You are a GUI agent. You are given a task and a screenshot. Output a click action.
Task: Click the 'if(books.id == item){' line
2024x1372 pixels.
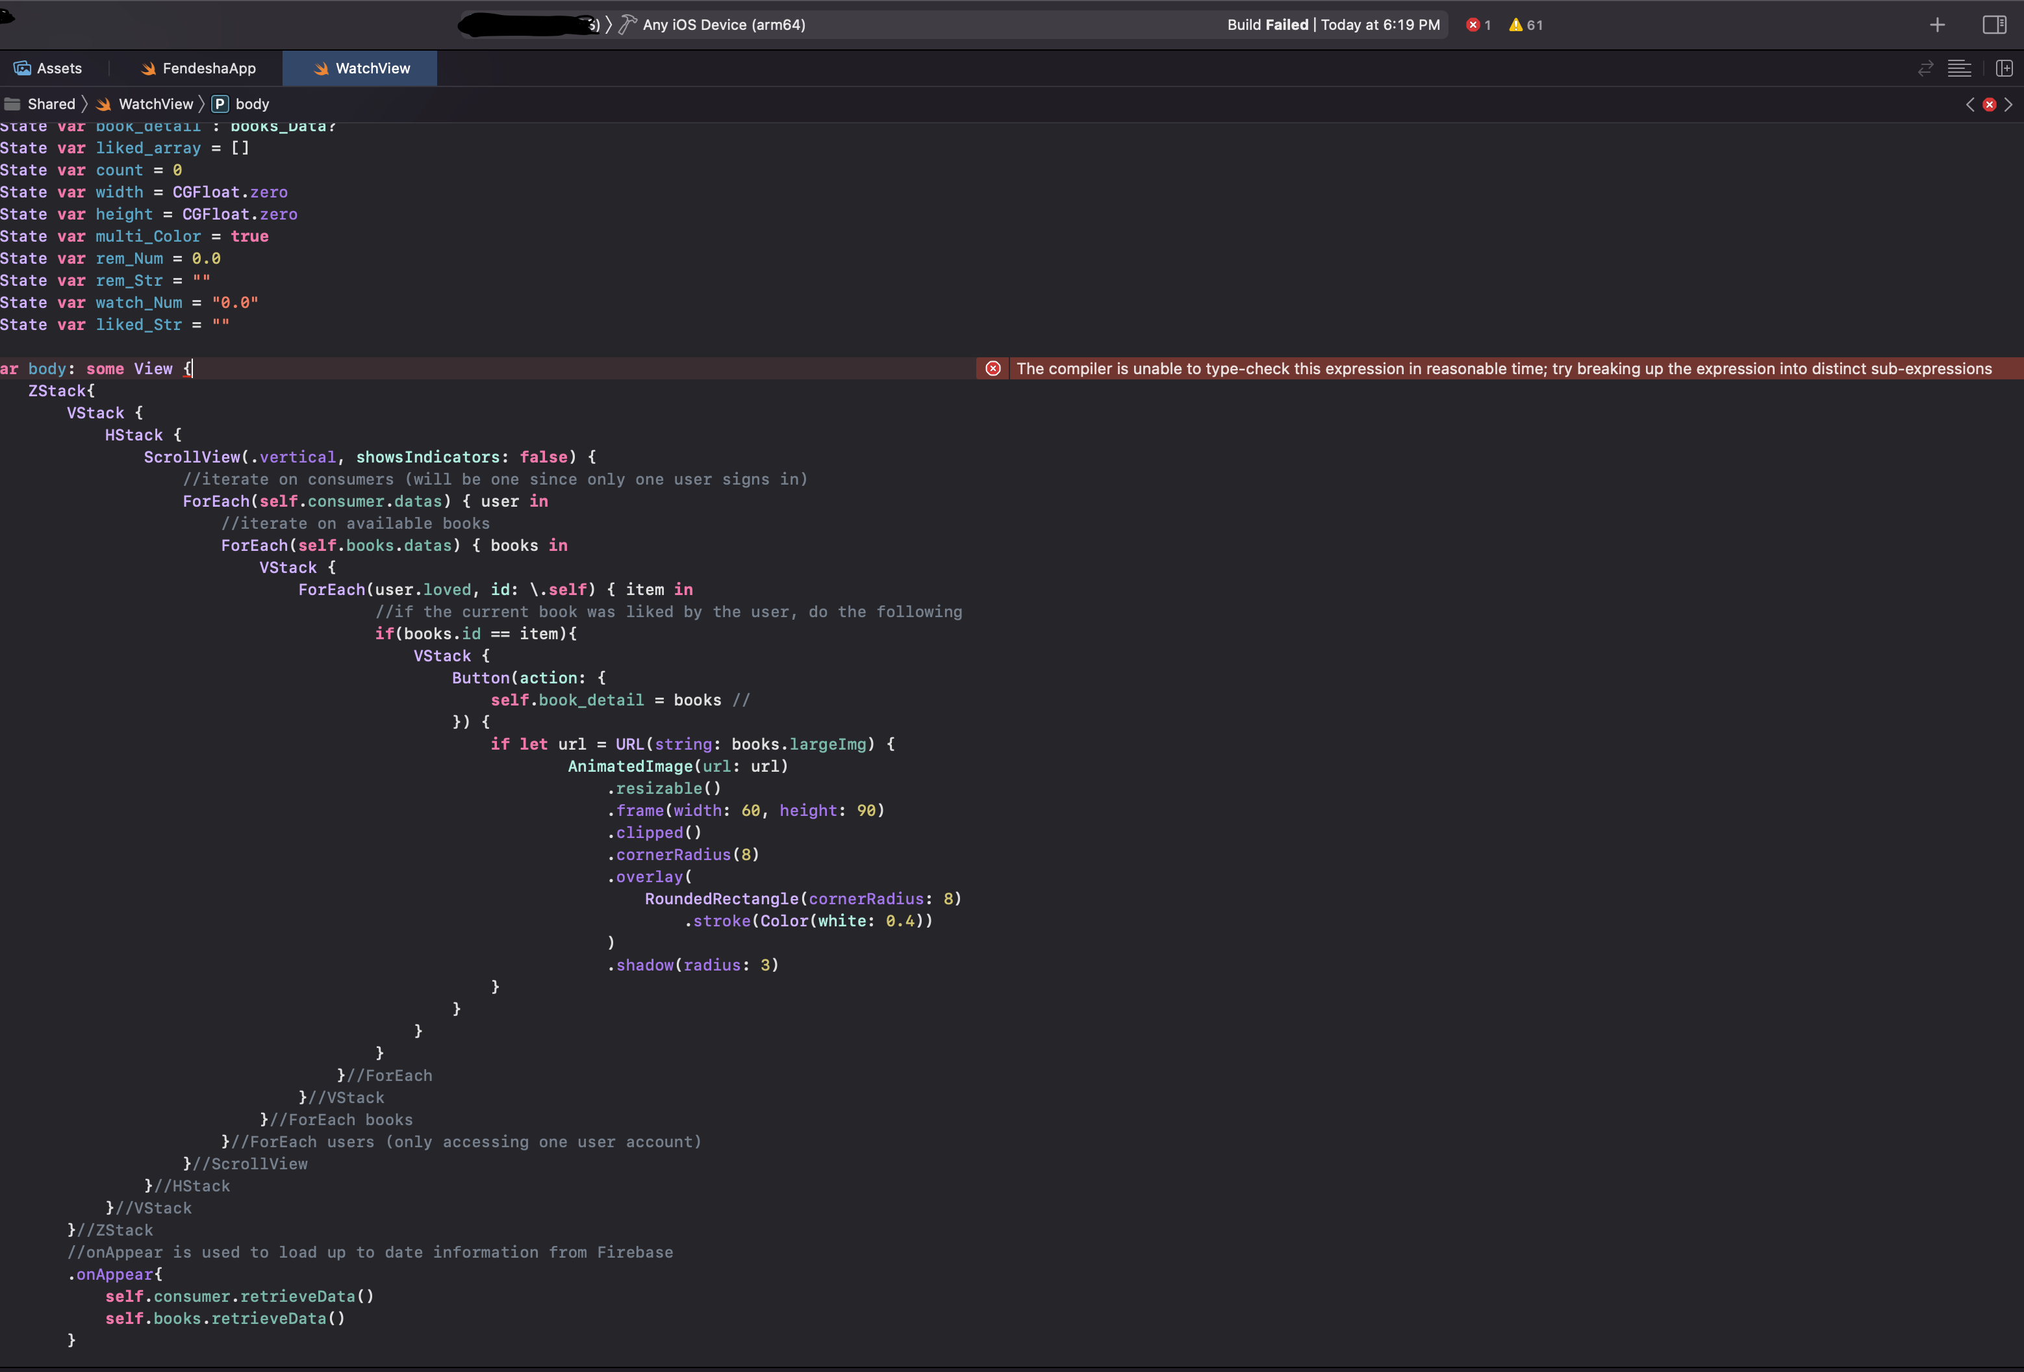coord(476,633)
